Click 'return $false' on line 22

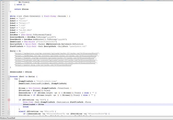click(21, 9)
